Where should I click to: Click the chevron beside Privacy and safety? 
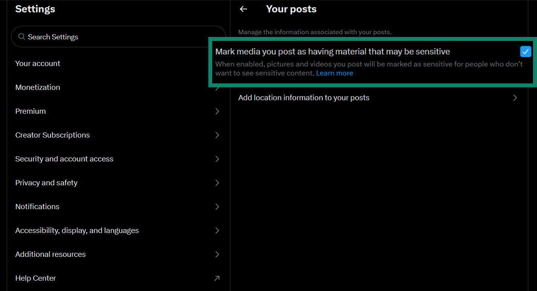click(217, 183)
